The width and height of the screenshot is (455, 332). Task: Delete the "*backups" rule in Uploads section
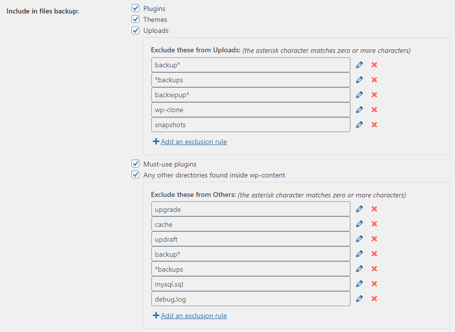374,79
